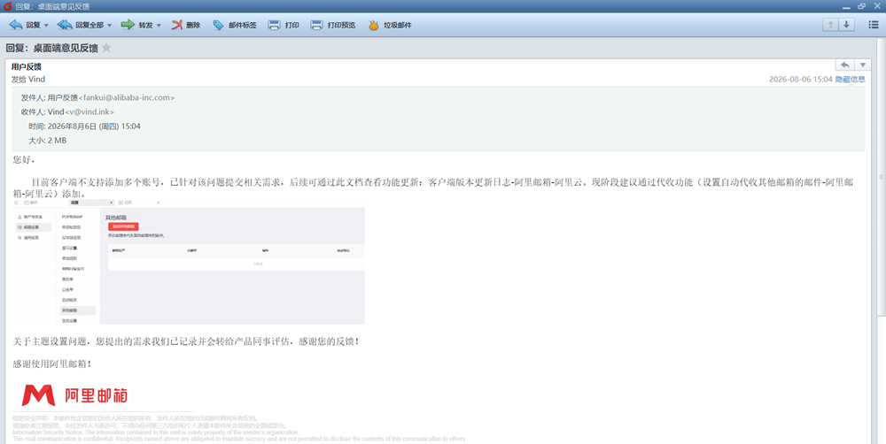Click the sender address fankui@alibaba-inc.com

coord(127,97)
